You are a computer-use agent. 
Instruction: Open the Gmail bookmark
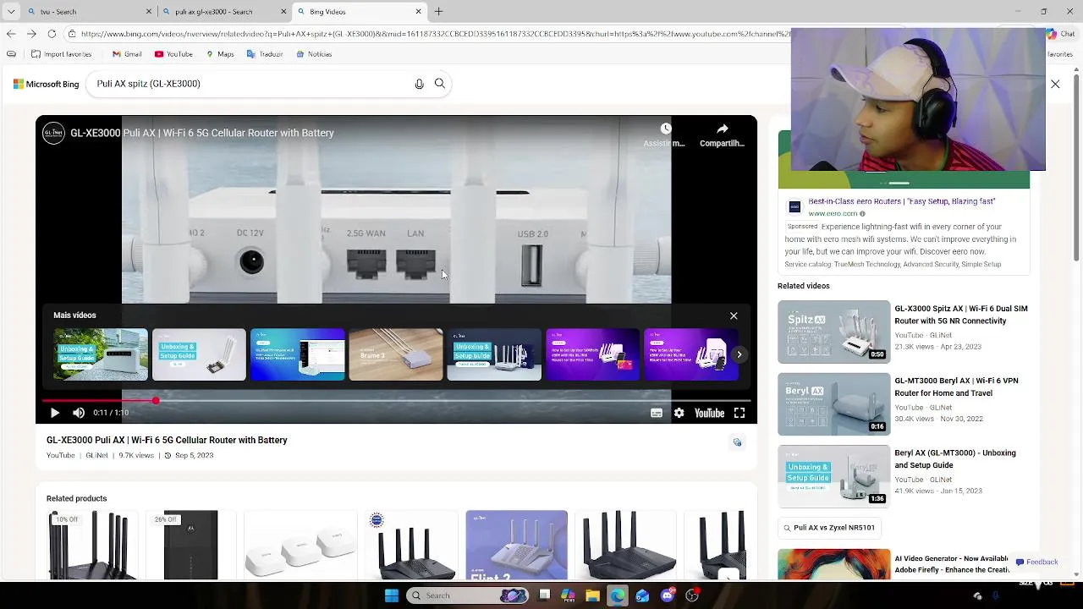point(127,54)
